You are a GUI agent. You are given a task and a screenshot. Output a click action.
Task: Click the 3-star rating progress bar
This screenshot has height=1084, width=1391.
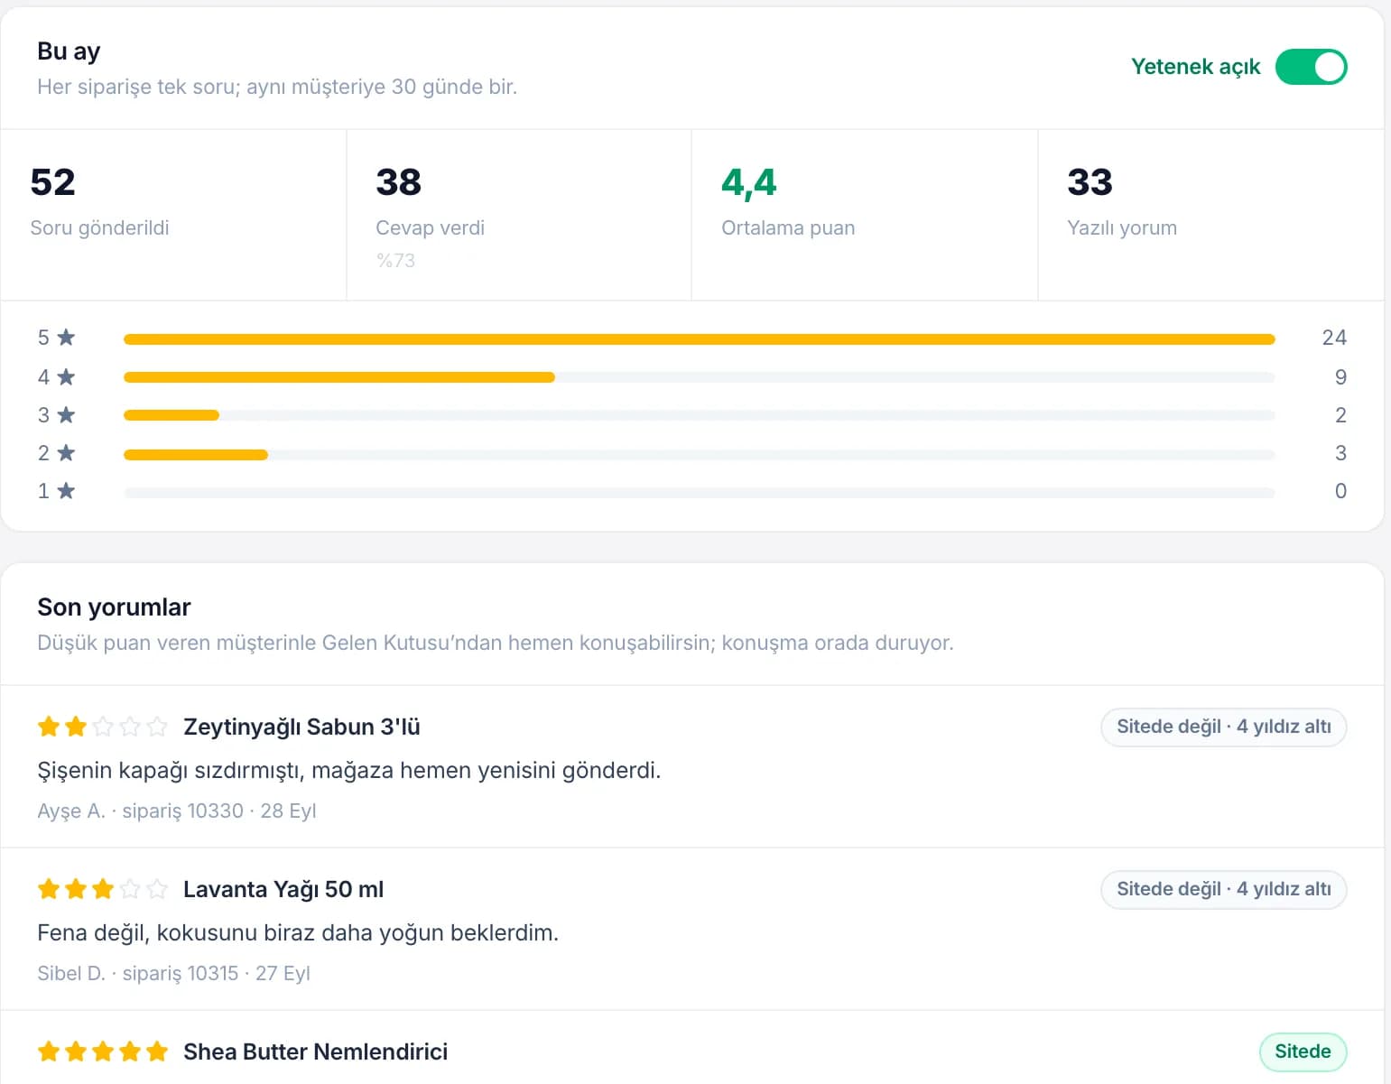(700, 415)
